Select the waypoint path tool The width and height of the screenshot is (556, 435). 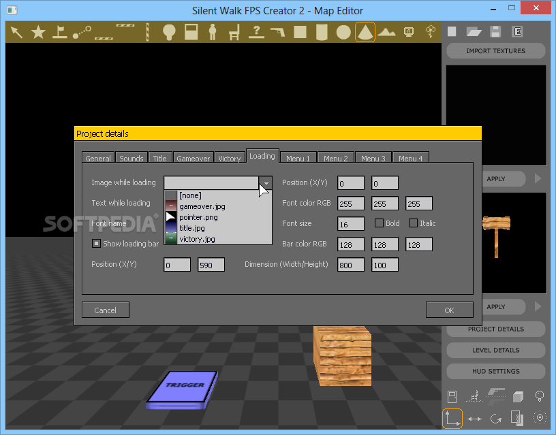pos(82,32)
